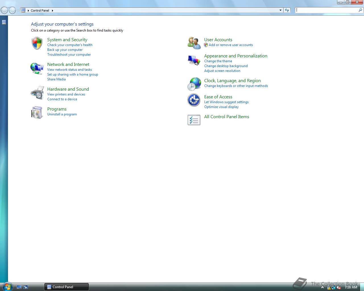Viewport: 364px width, 291px height.
Task: Open the System and Security heading link
Action: pos(67,40)
